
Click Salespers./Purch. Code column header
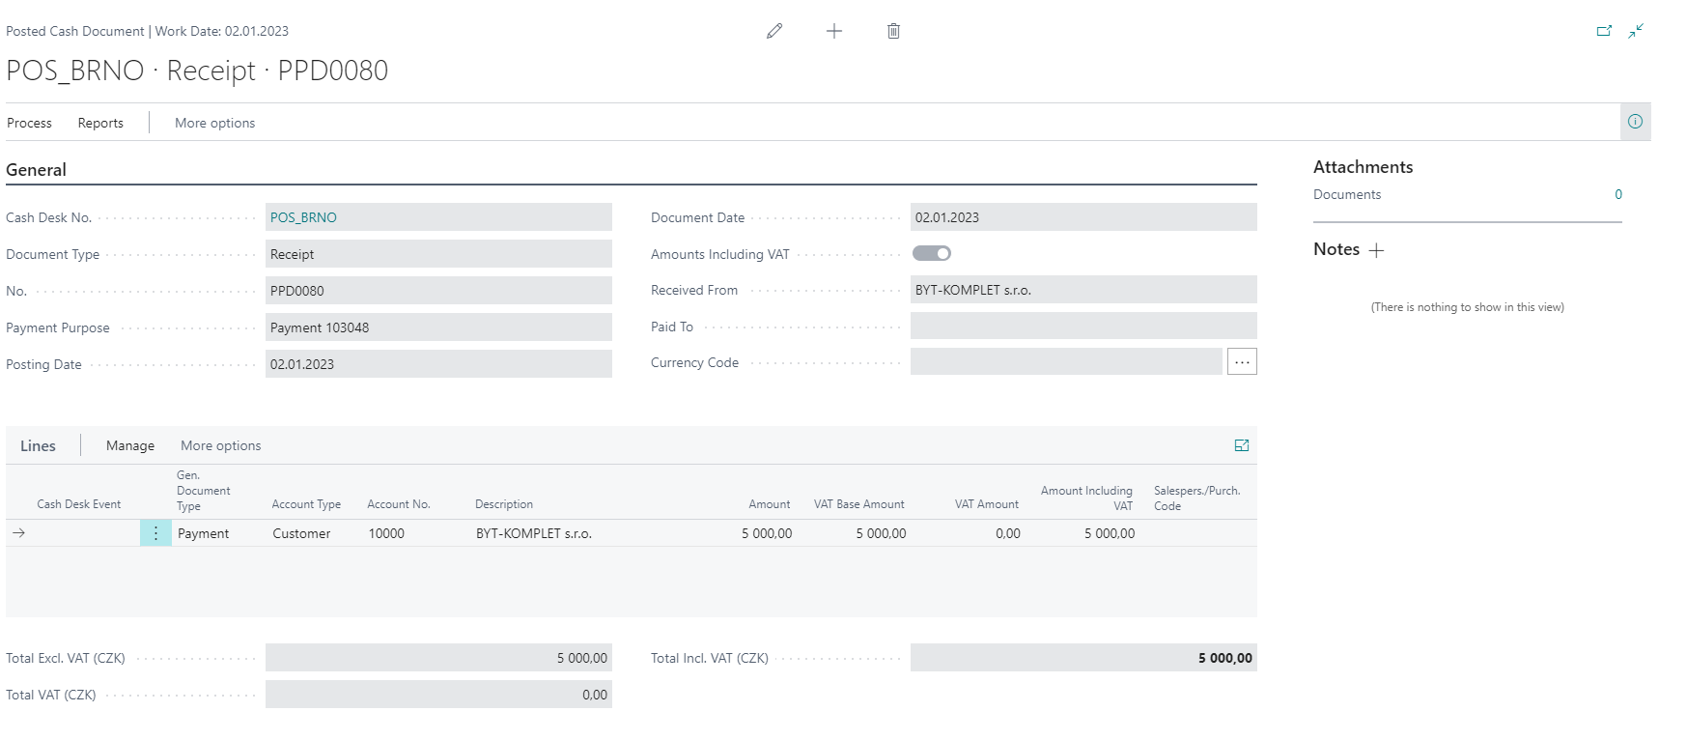tap(1196, 498)
